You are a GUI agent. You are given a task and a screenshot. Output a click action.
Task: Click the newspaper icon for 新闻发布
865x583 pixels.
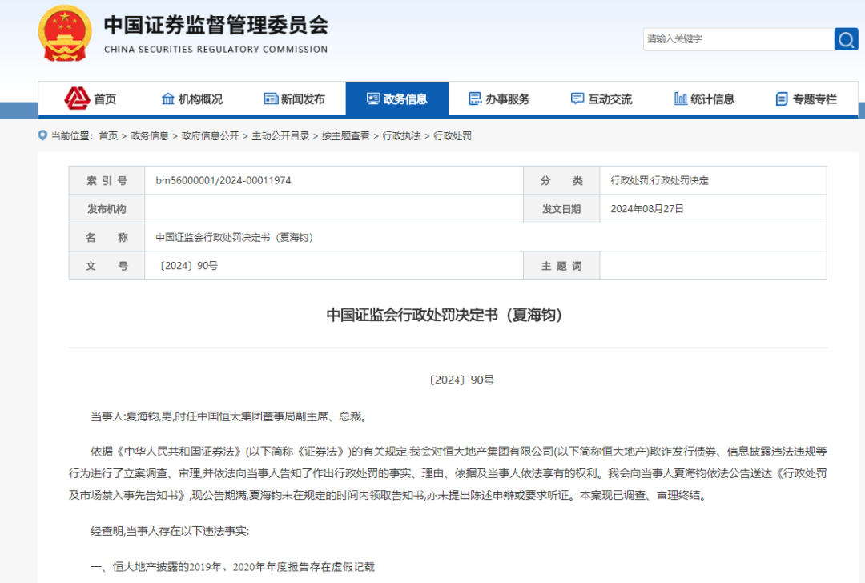(x=271, y=99)
